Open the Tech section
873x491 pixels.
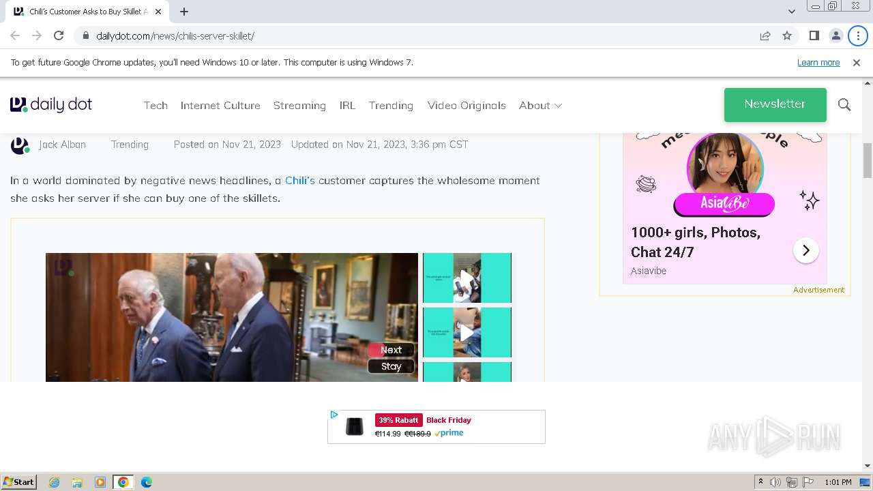[156, 105]
